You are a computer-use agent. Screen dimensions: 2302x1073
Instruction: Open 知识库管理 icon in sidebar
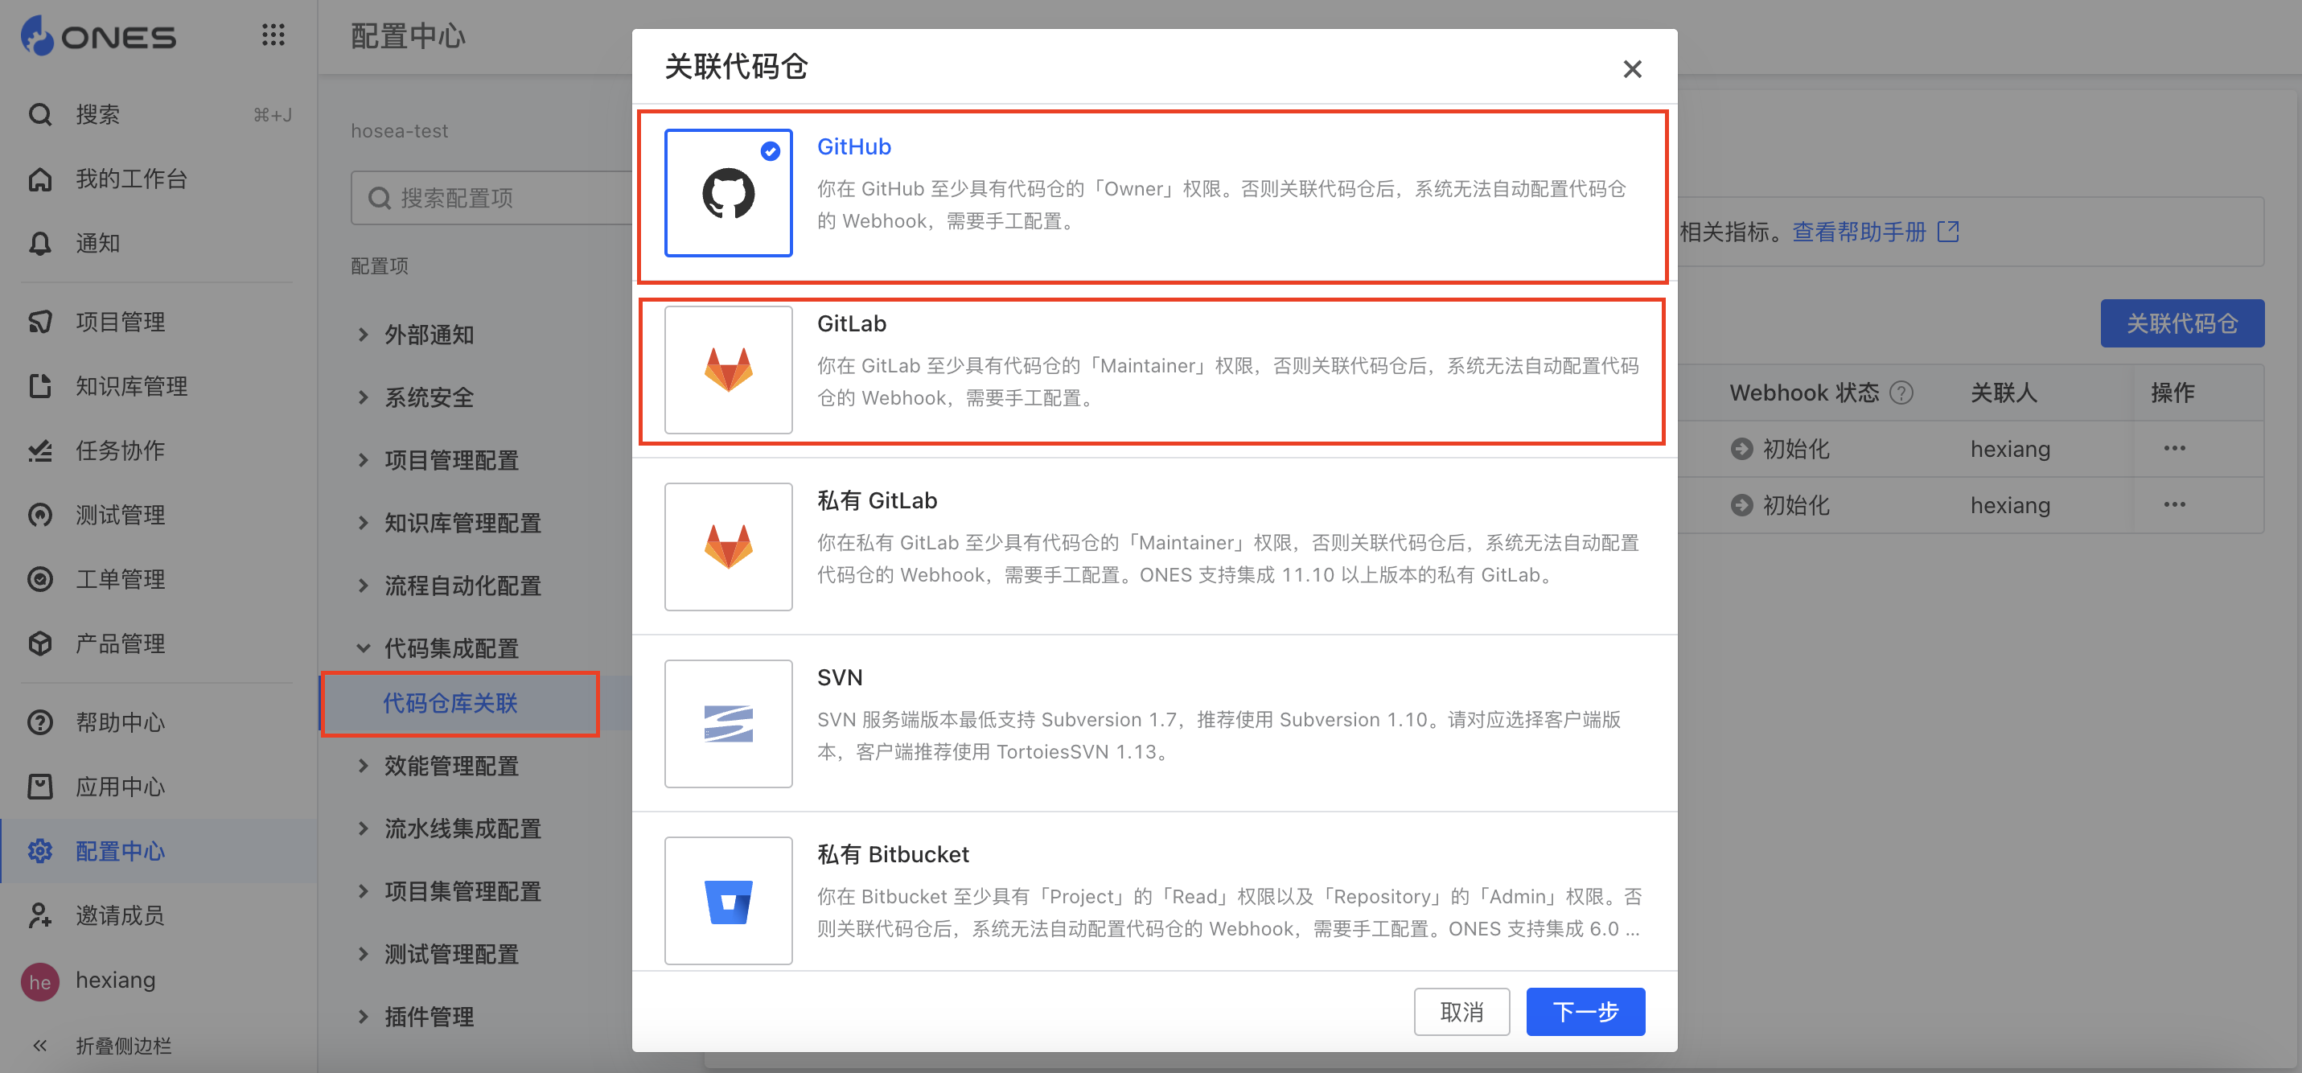coord(40,386)
